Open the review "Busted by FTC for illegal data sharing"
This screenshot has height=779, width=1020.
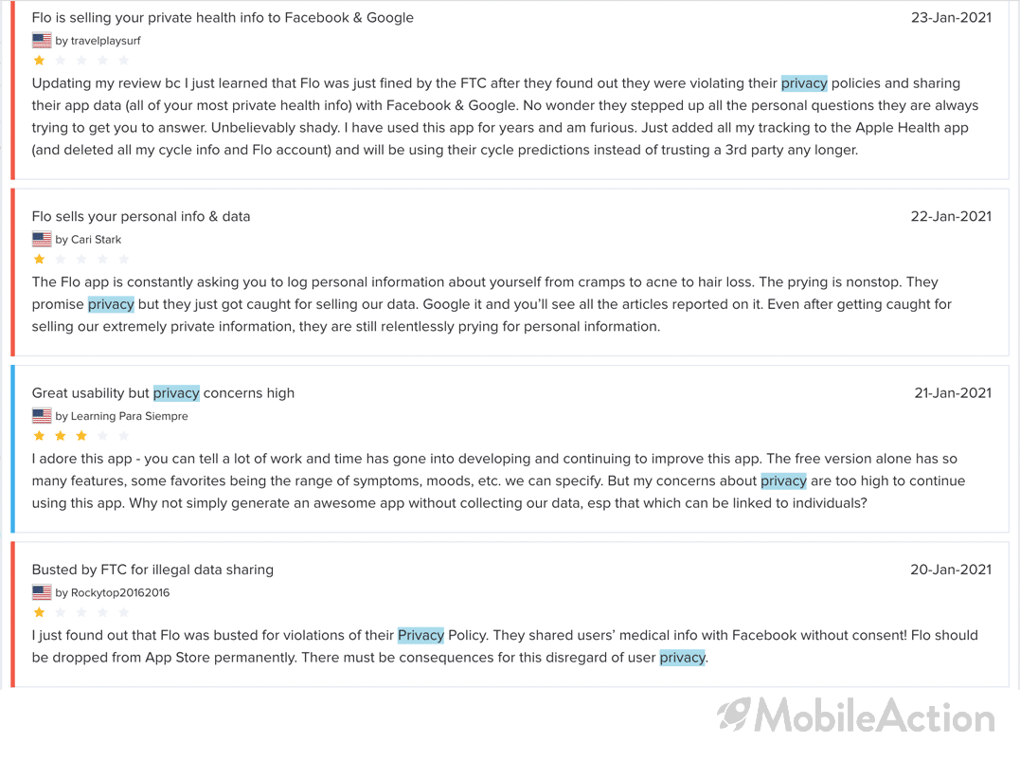(152, 570)
